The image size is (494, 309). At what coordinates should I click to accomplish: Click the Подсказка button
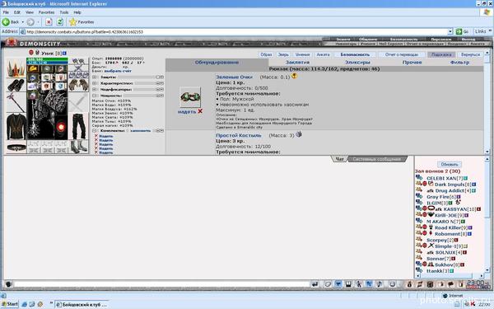[x=441, y=54]
